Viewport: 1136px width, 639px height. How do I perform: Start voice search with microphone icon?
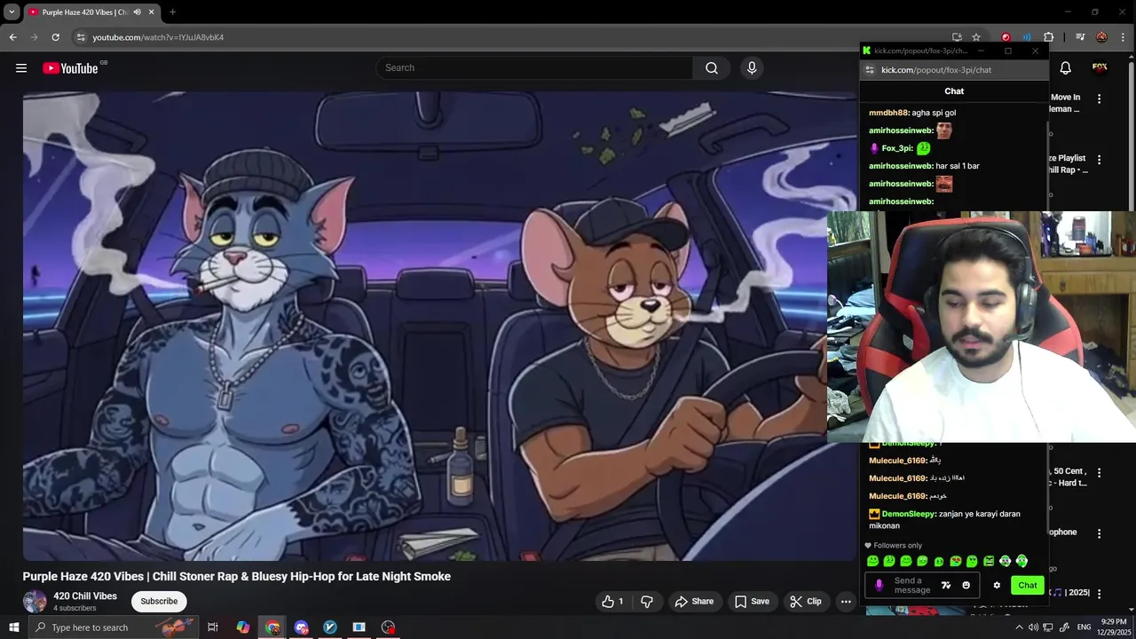coord(752,68)
